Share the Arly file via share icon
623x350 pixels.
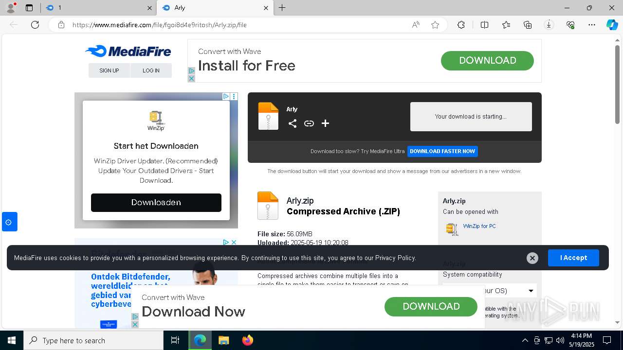point(292,123)
